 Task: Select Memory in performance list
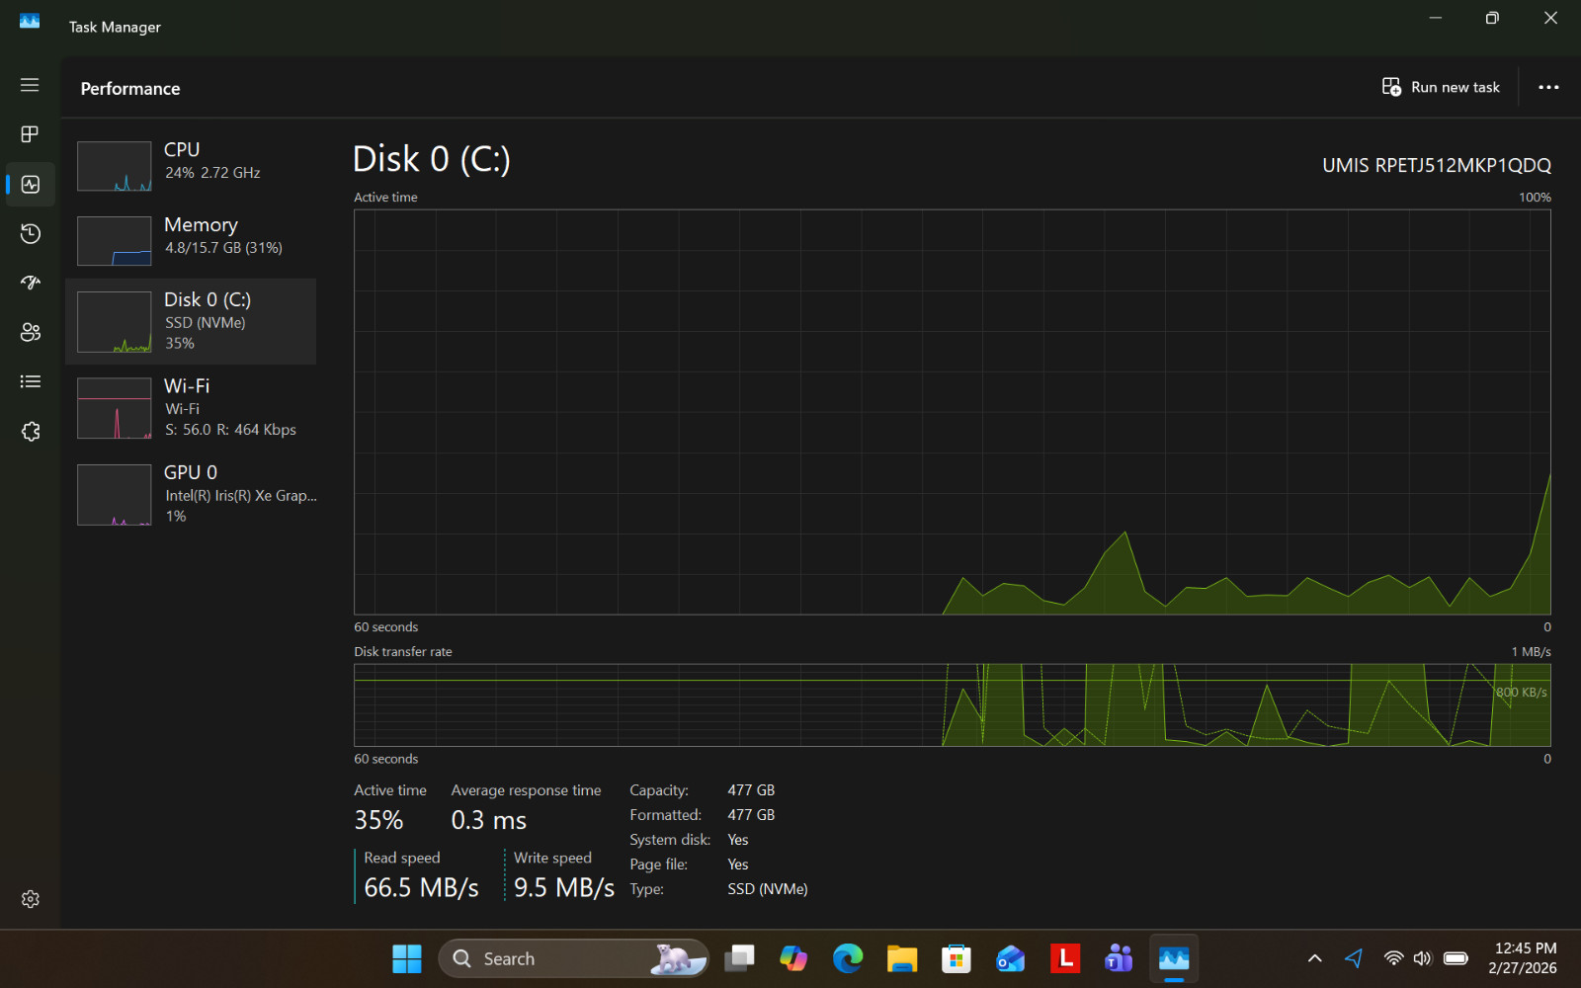pyautogui.click(x=191, y=240)
